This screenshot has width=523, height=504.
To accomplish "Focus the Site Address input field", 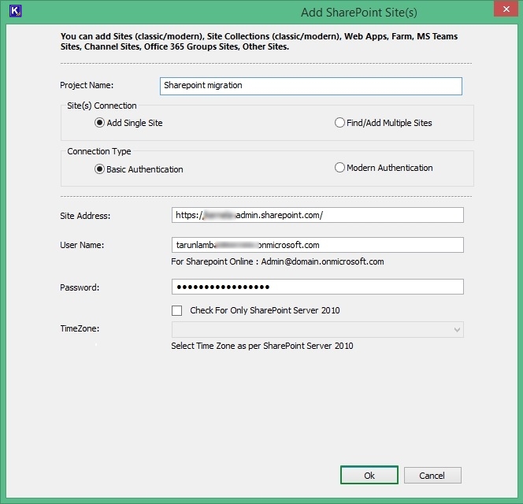I will click(317, 215).
